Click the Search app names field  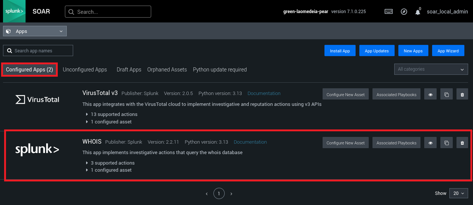point(38,51)
